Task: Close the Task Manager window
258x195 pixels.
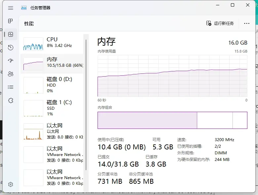Action: tap(248, 5)
